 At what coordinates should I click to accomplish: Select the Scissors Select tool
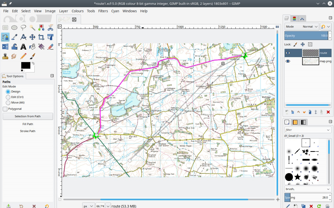(x=50, y=28)
